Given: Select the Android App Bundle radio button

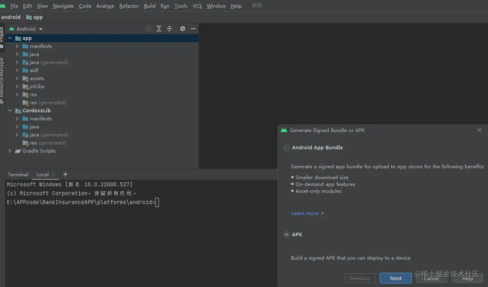Looking at the screenshot, I should [x=286, y=147].
